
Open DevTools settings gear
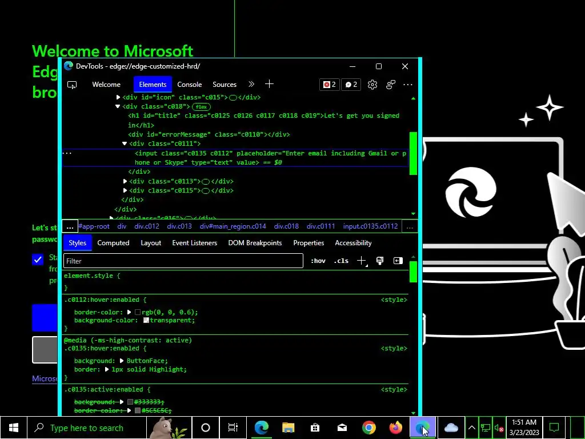(x=372, y=85)
